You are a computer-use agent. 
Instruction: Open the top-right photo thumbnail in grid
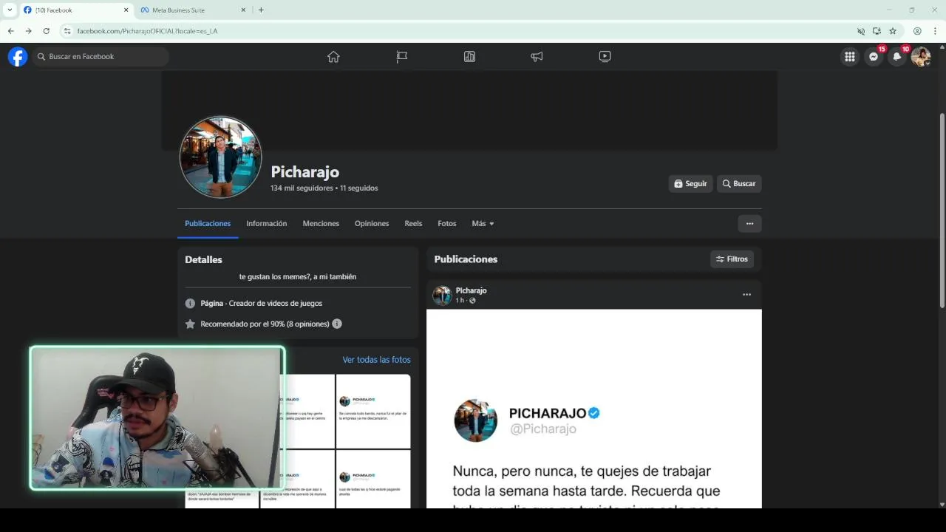[x=373, y=411]
